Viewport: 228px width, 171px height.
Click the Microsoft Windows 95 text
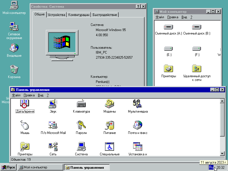pos(111,30)
